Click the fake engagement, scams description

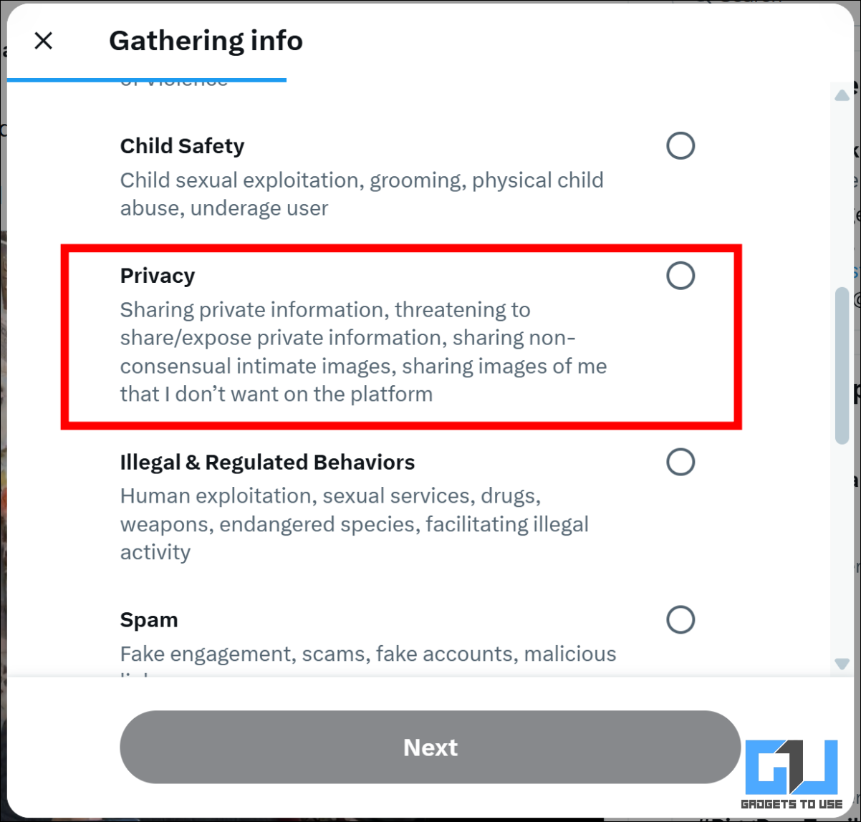(368, 654)
